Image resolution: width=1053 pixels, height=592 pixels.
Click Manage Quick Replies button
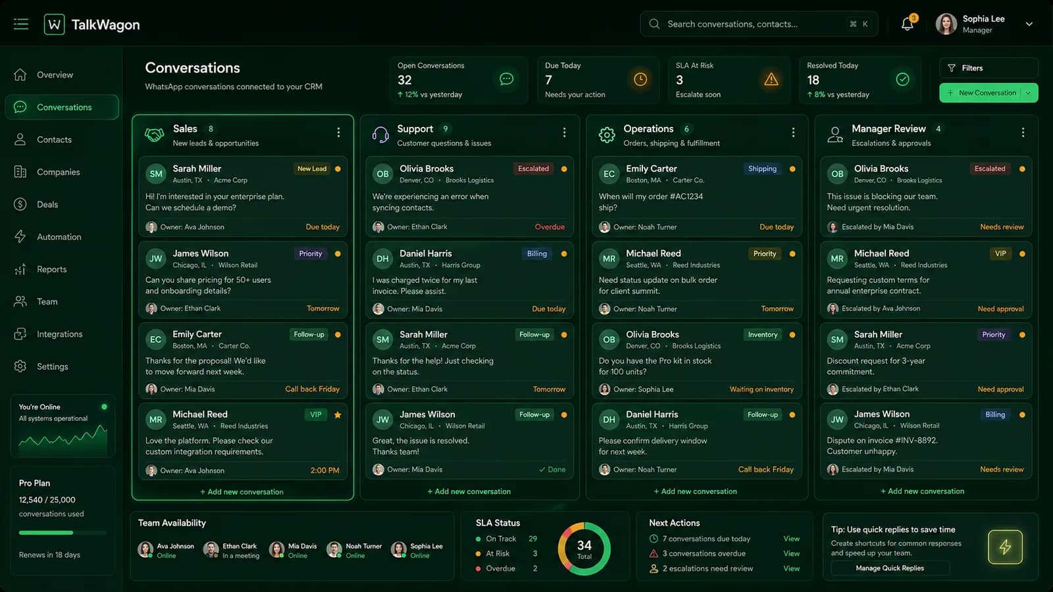click(890, 568)
